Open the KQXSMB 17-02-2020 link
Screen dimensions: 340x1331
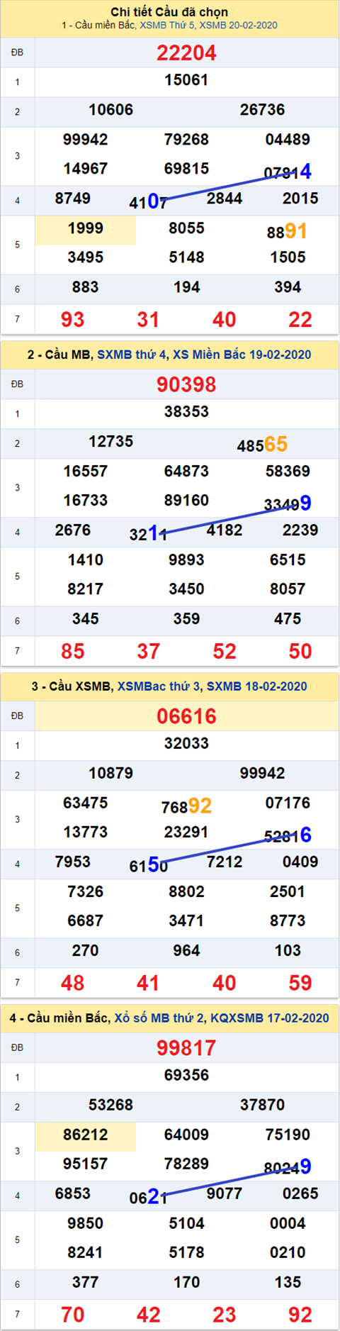tap(270, 1018)
